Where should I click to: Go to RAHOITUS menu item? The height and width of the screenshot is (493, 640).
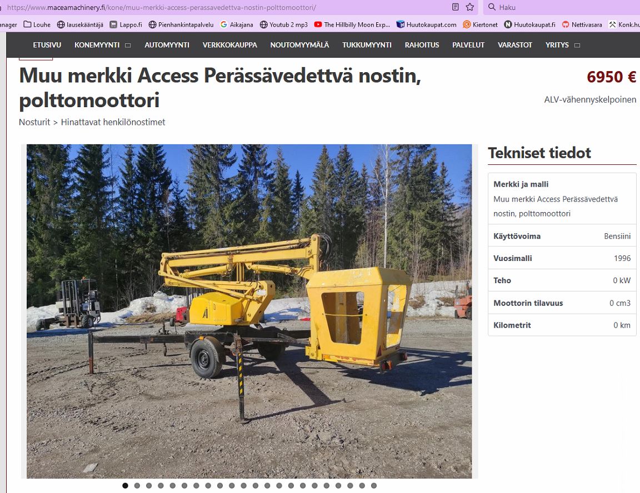coord(422,45)
